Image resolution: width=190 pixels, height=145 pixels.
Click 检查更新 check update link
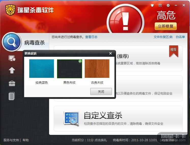168,140
